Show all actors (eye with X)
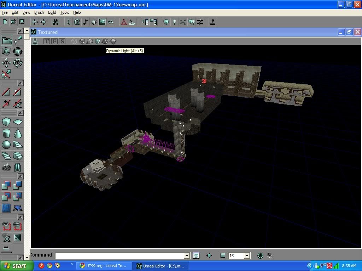Image resolution: width=362 pixels, height=271 pixels. 6,237
